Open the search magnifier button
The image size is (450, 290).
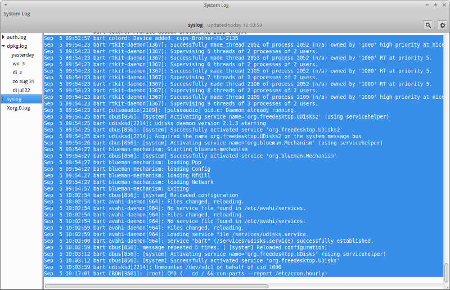pos(428,25)
